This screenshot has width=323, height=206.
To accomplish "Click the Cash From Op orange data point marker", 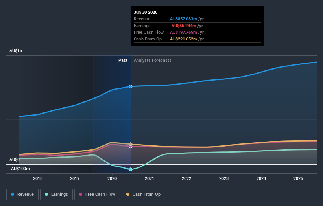I will (131, 144).
